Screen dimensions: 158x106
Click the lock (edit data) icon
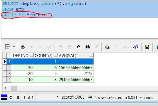click(23, 47)
